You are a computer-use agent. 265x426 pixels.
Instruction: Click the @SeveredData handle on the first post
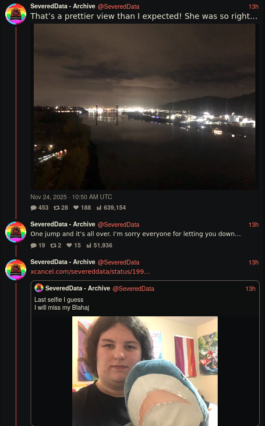(118, 7)
